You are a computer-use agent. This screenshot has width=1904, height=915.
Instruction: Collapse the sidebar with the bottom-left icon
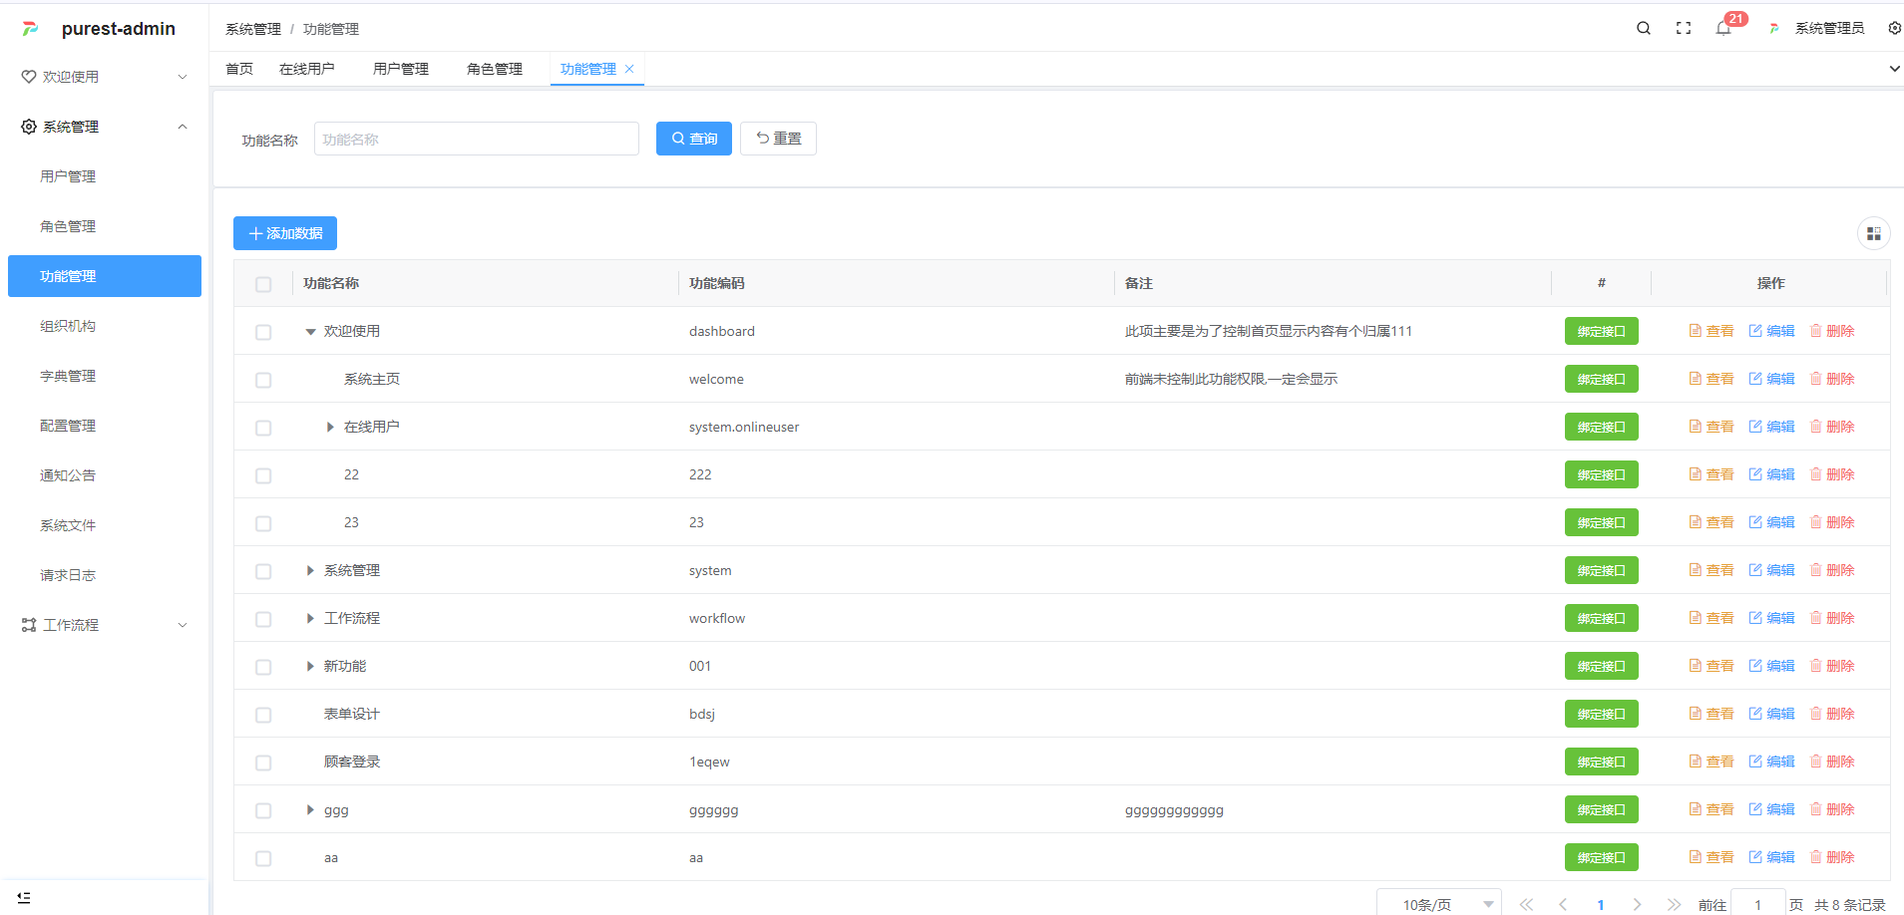click(24, 898)
